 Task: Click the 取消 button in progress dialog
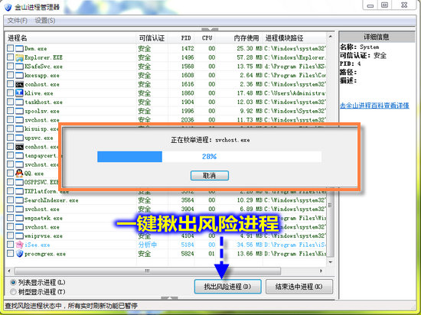[210, 176]
